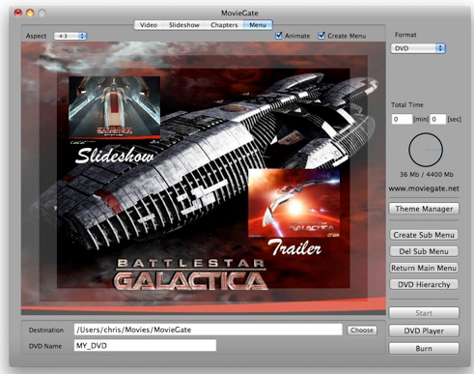Click the Del Sub Menu button
This screenshot has width=474, height=374.
point(424,251)
